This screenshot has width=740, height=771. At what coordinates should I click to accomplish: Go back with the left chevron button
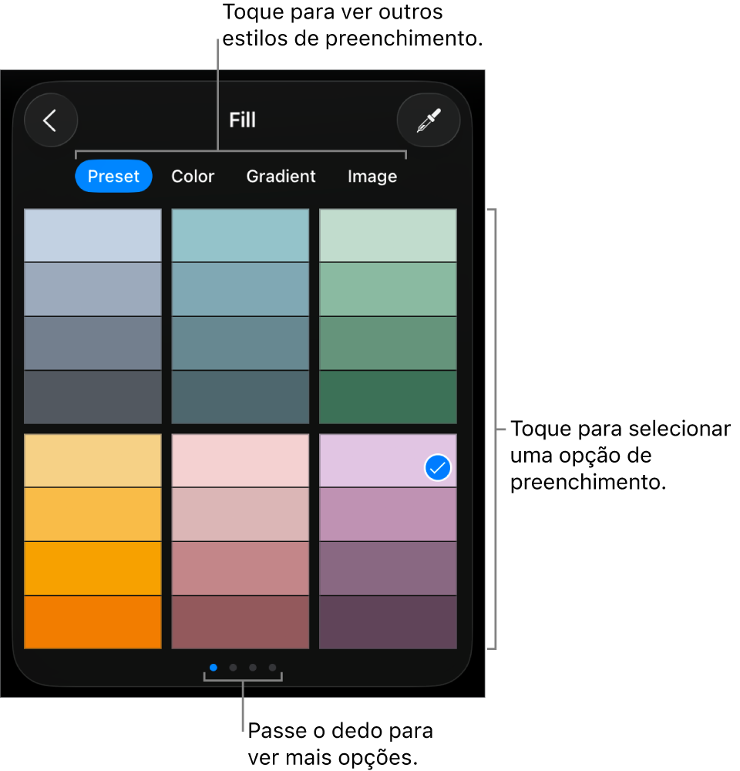tap(51, 120)
